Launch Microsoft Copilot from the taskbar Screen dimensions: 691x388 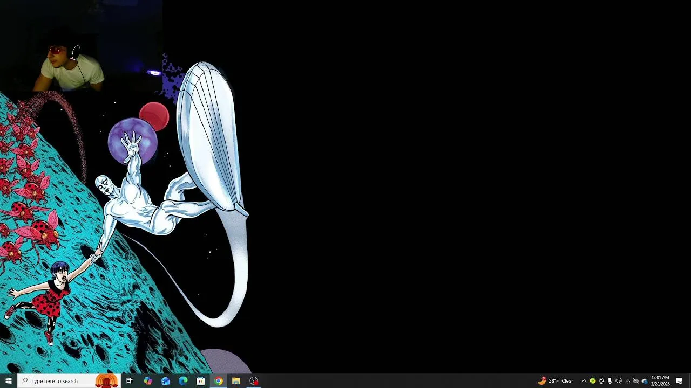[147, 381]
